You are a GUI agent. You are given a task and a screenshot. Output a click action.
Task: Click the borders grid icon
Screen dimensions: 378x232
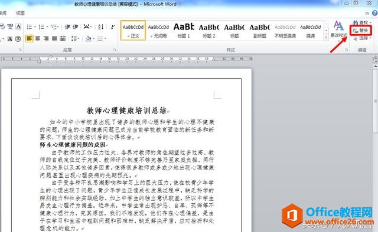click(100, 38)
